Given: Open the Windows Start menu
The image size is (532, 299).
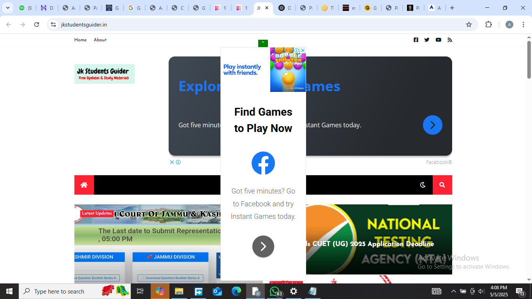Looking at the screenshot, I should [x=9, y=291].
